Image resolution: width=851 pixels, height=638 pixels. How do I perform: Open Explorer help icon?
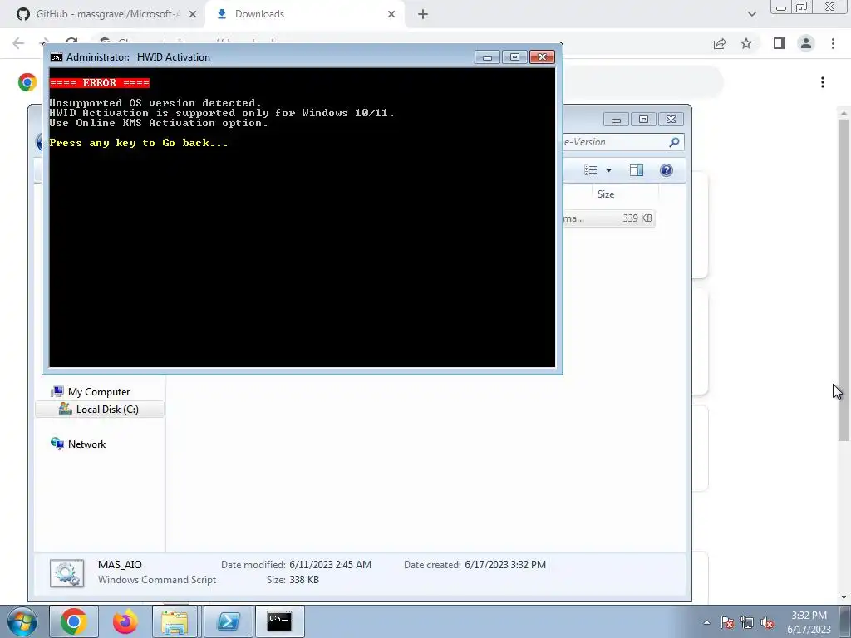click(x=667, y=170)
